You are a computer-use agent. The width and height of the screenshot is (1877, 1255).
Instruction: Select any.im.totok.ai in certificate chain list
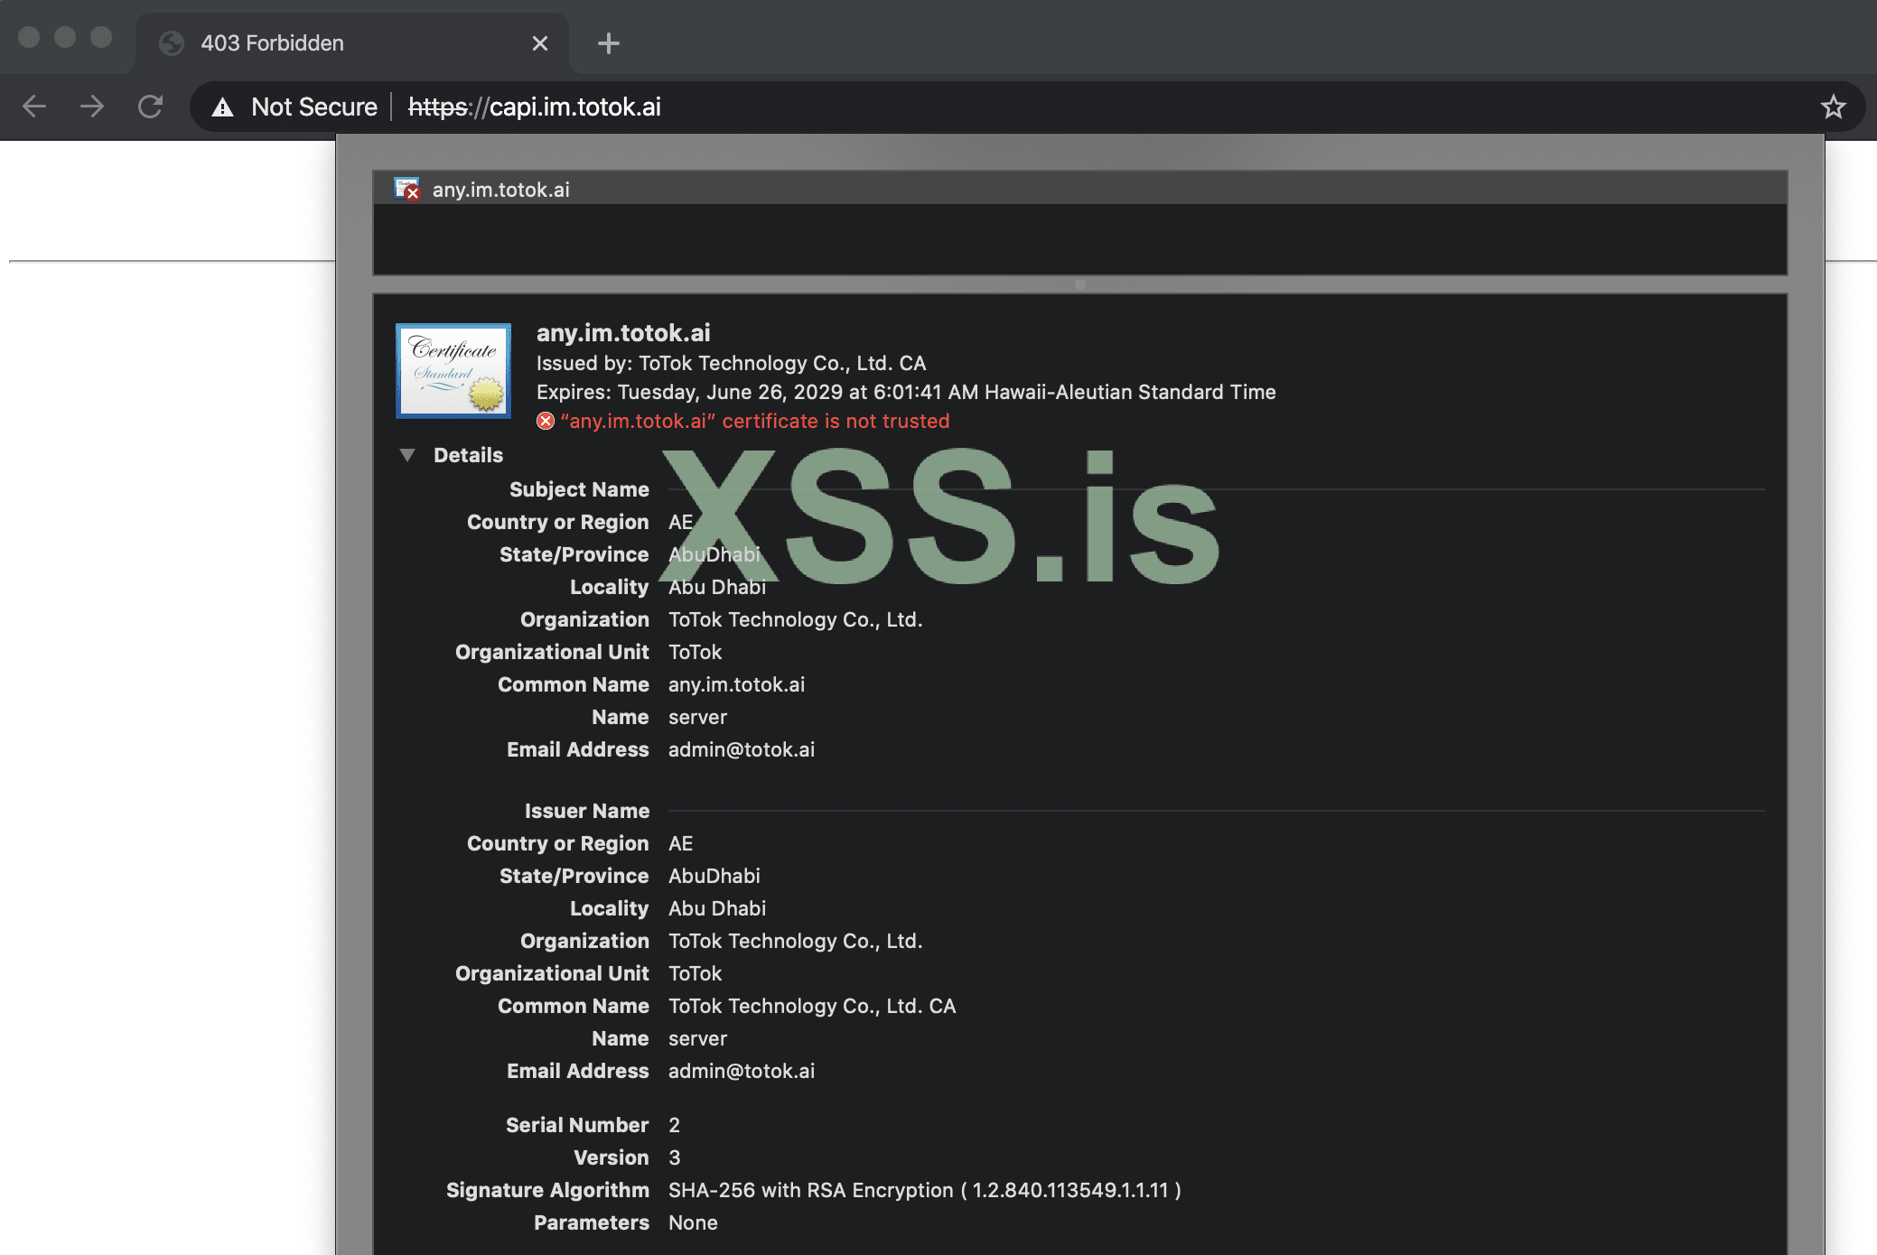coord(500,190)
